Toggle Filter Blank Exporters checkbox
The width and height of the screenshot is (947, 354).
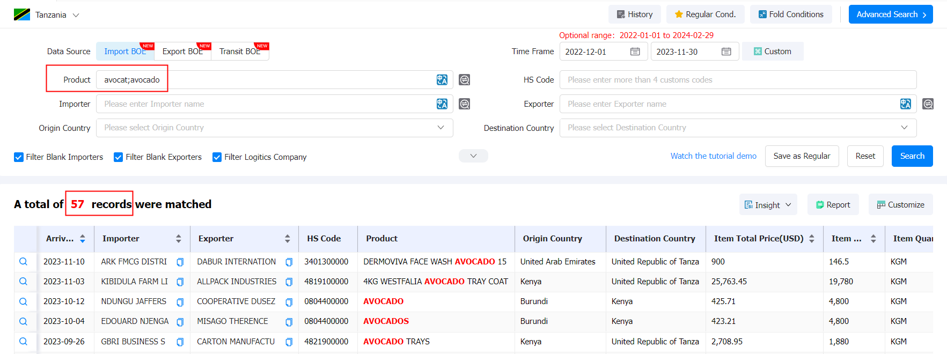pos(119,157)
